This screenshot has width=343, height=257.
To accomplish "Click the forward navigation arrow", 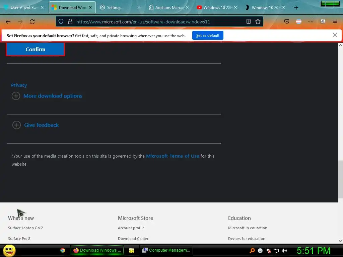I will click(20, 21).
